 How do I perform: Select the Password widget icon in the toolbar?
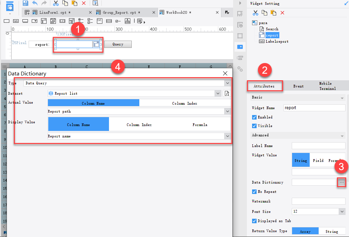coord(109,21)
